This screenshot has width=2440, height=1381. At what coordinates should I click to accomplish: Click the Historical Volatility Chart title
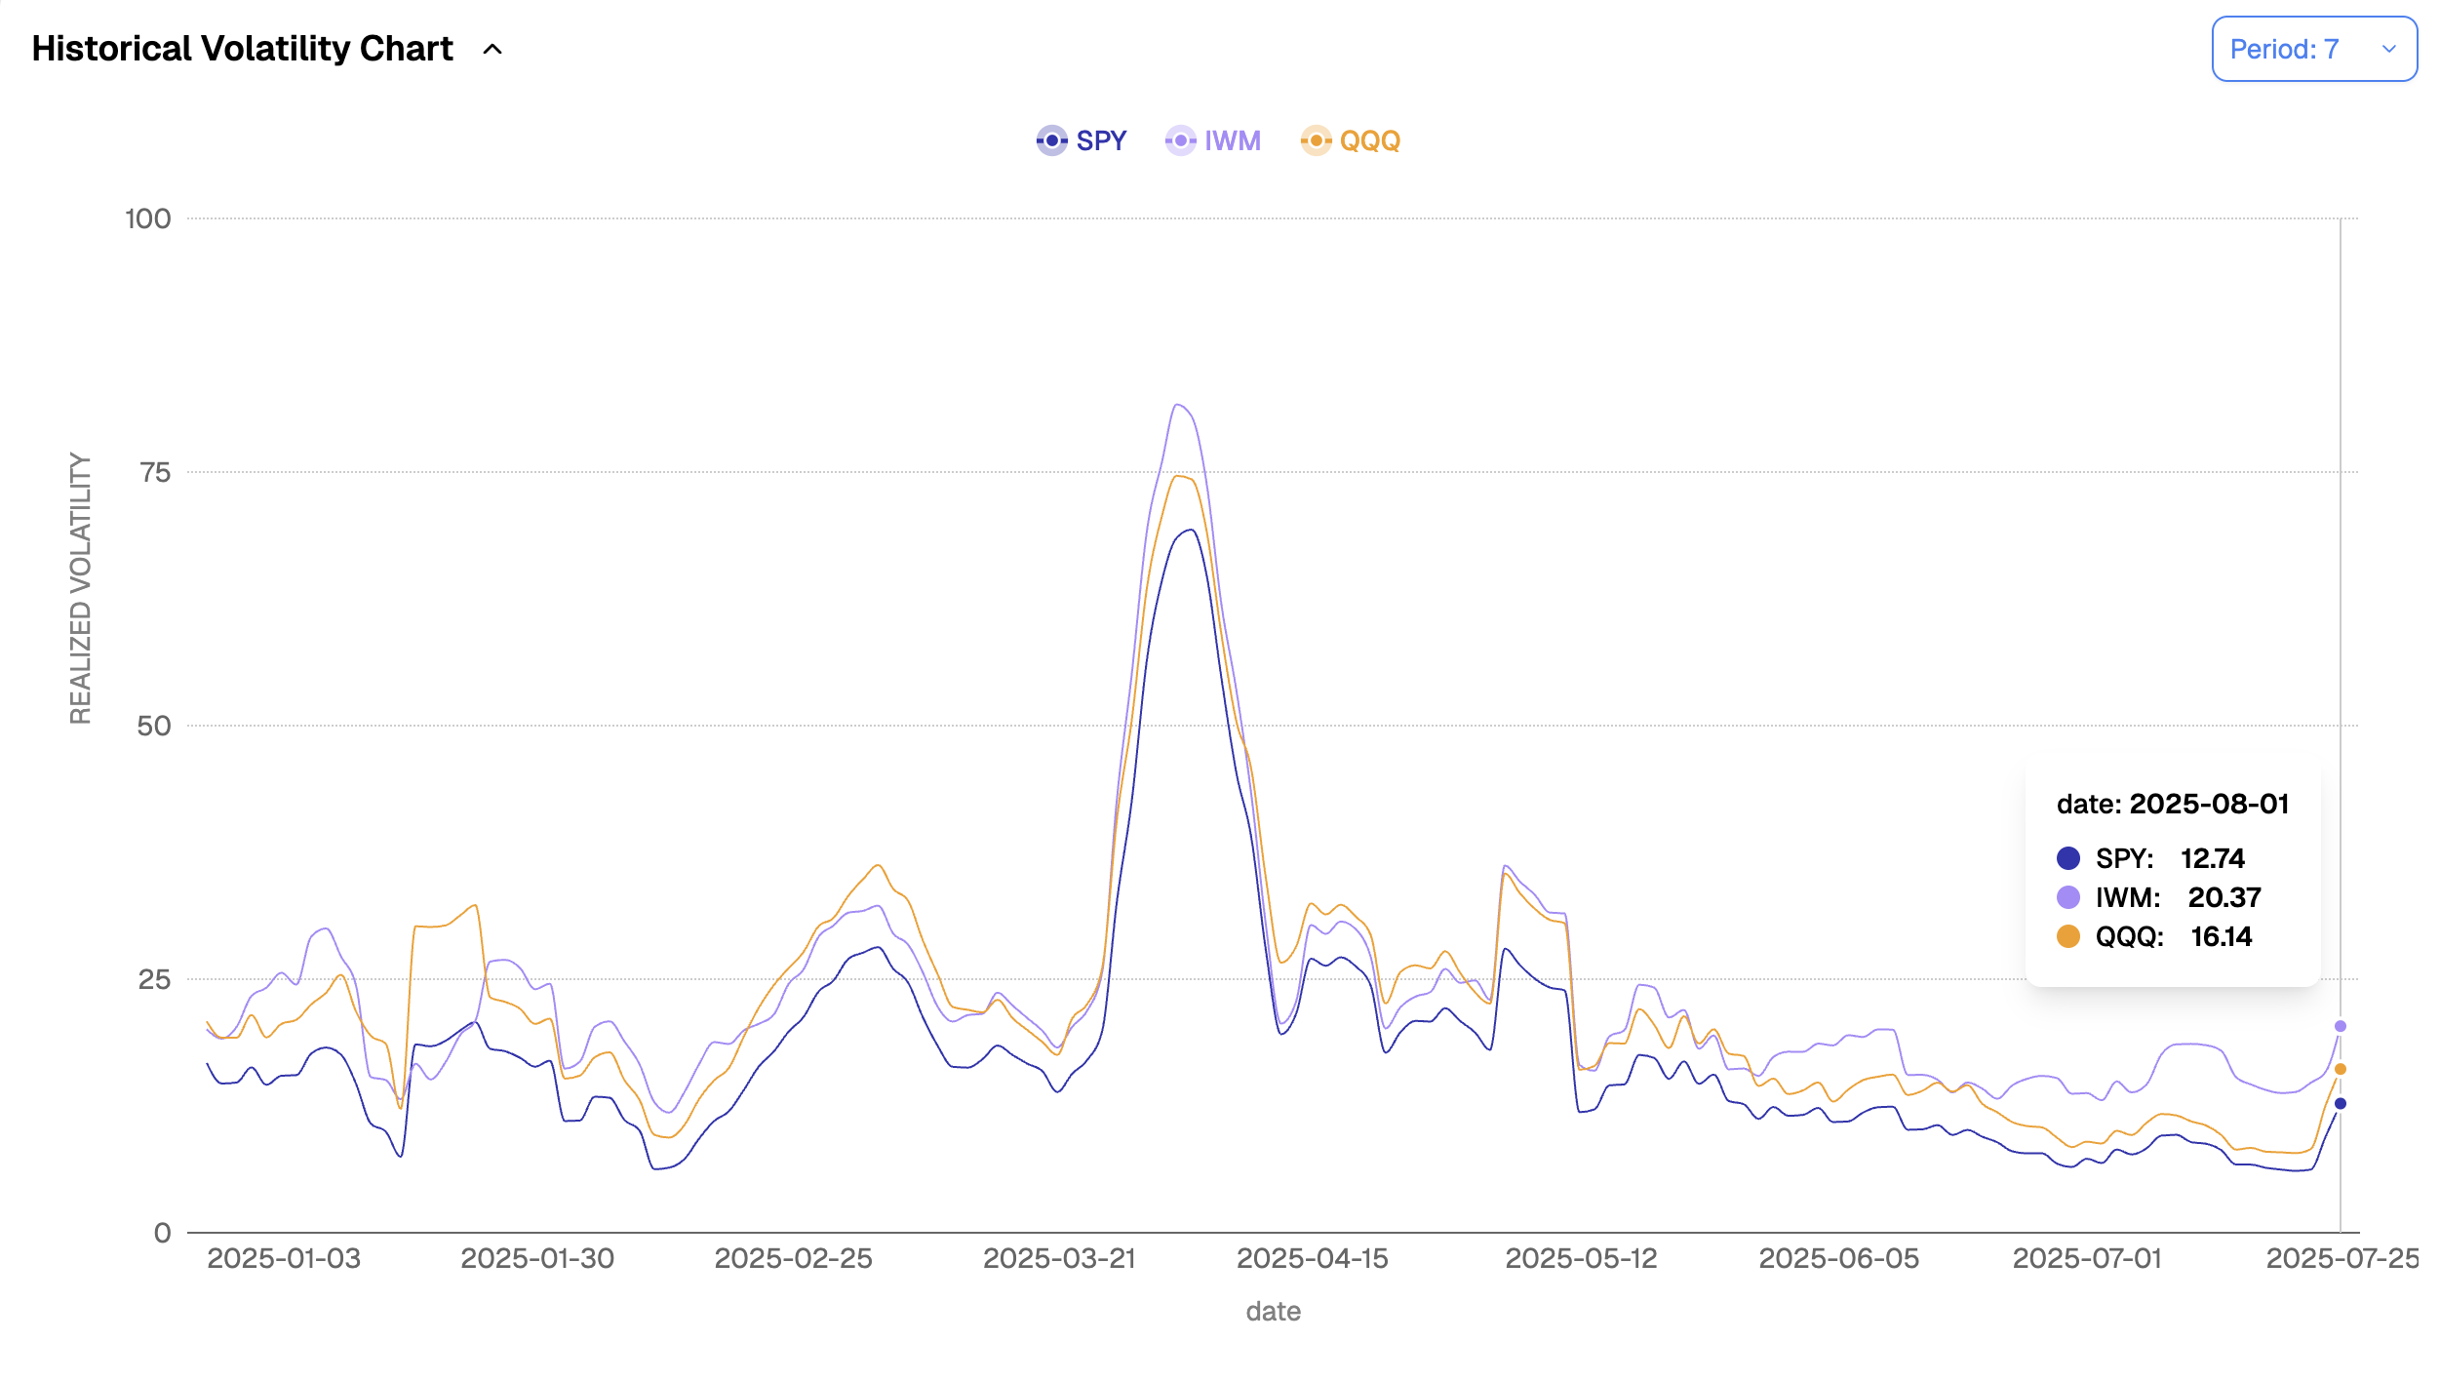coord(242,49)
